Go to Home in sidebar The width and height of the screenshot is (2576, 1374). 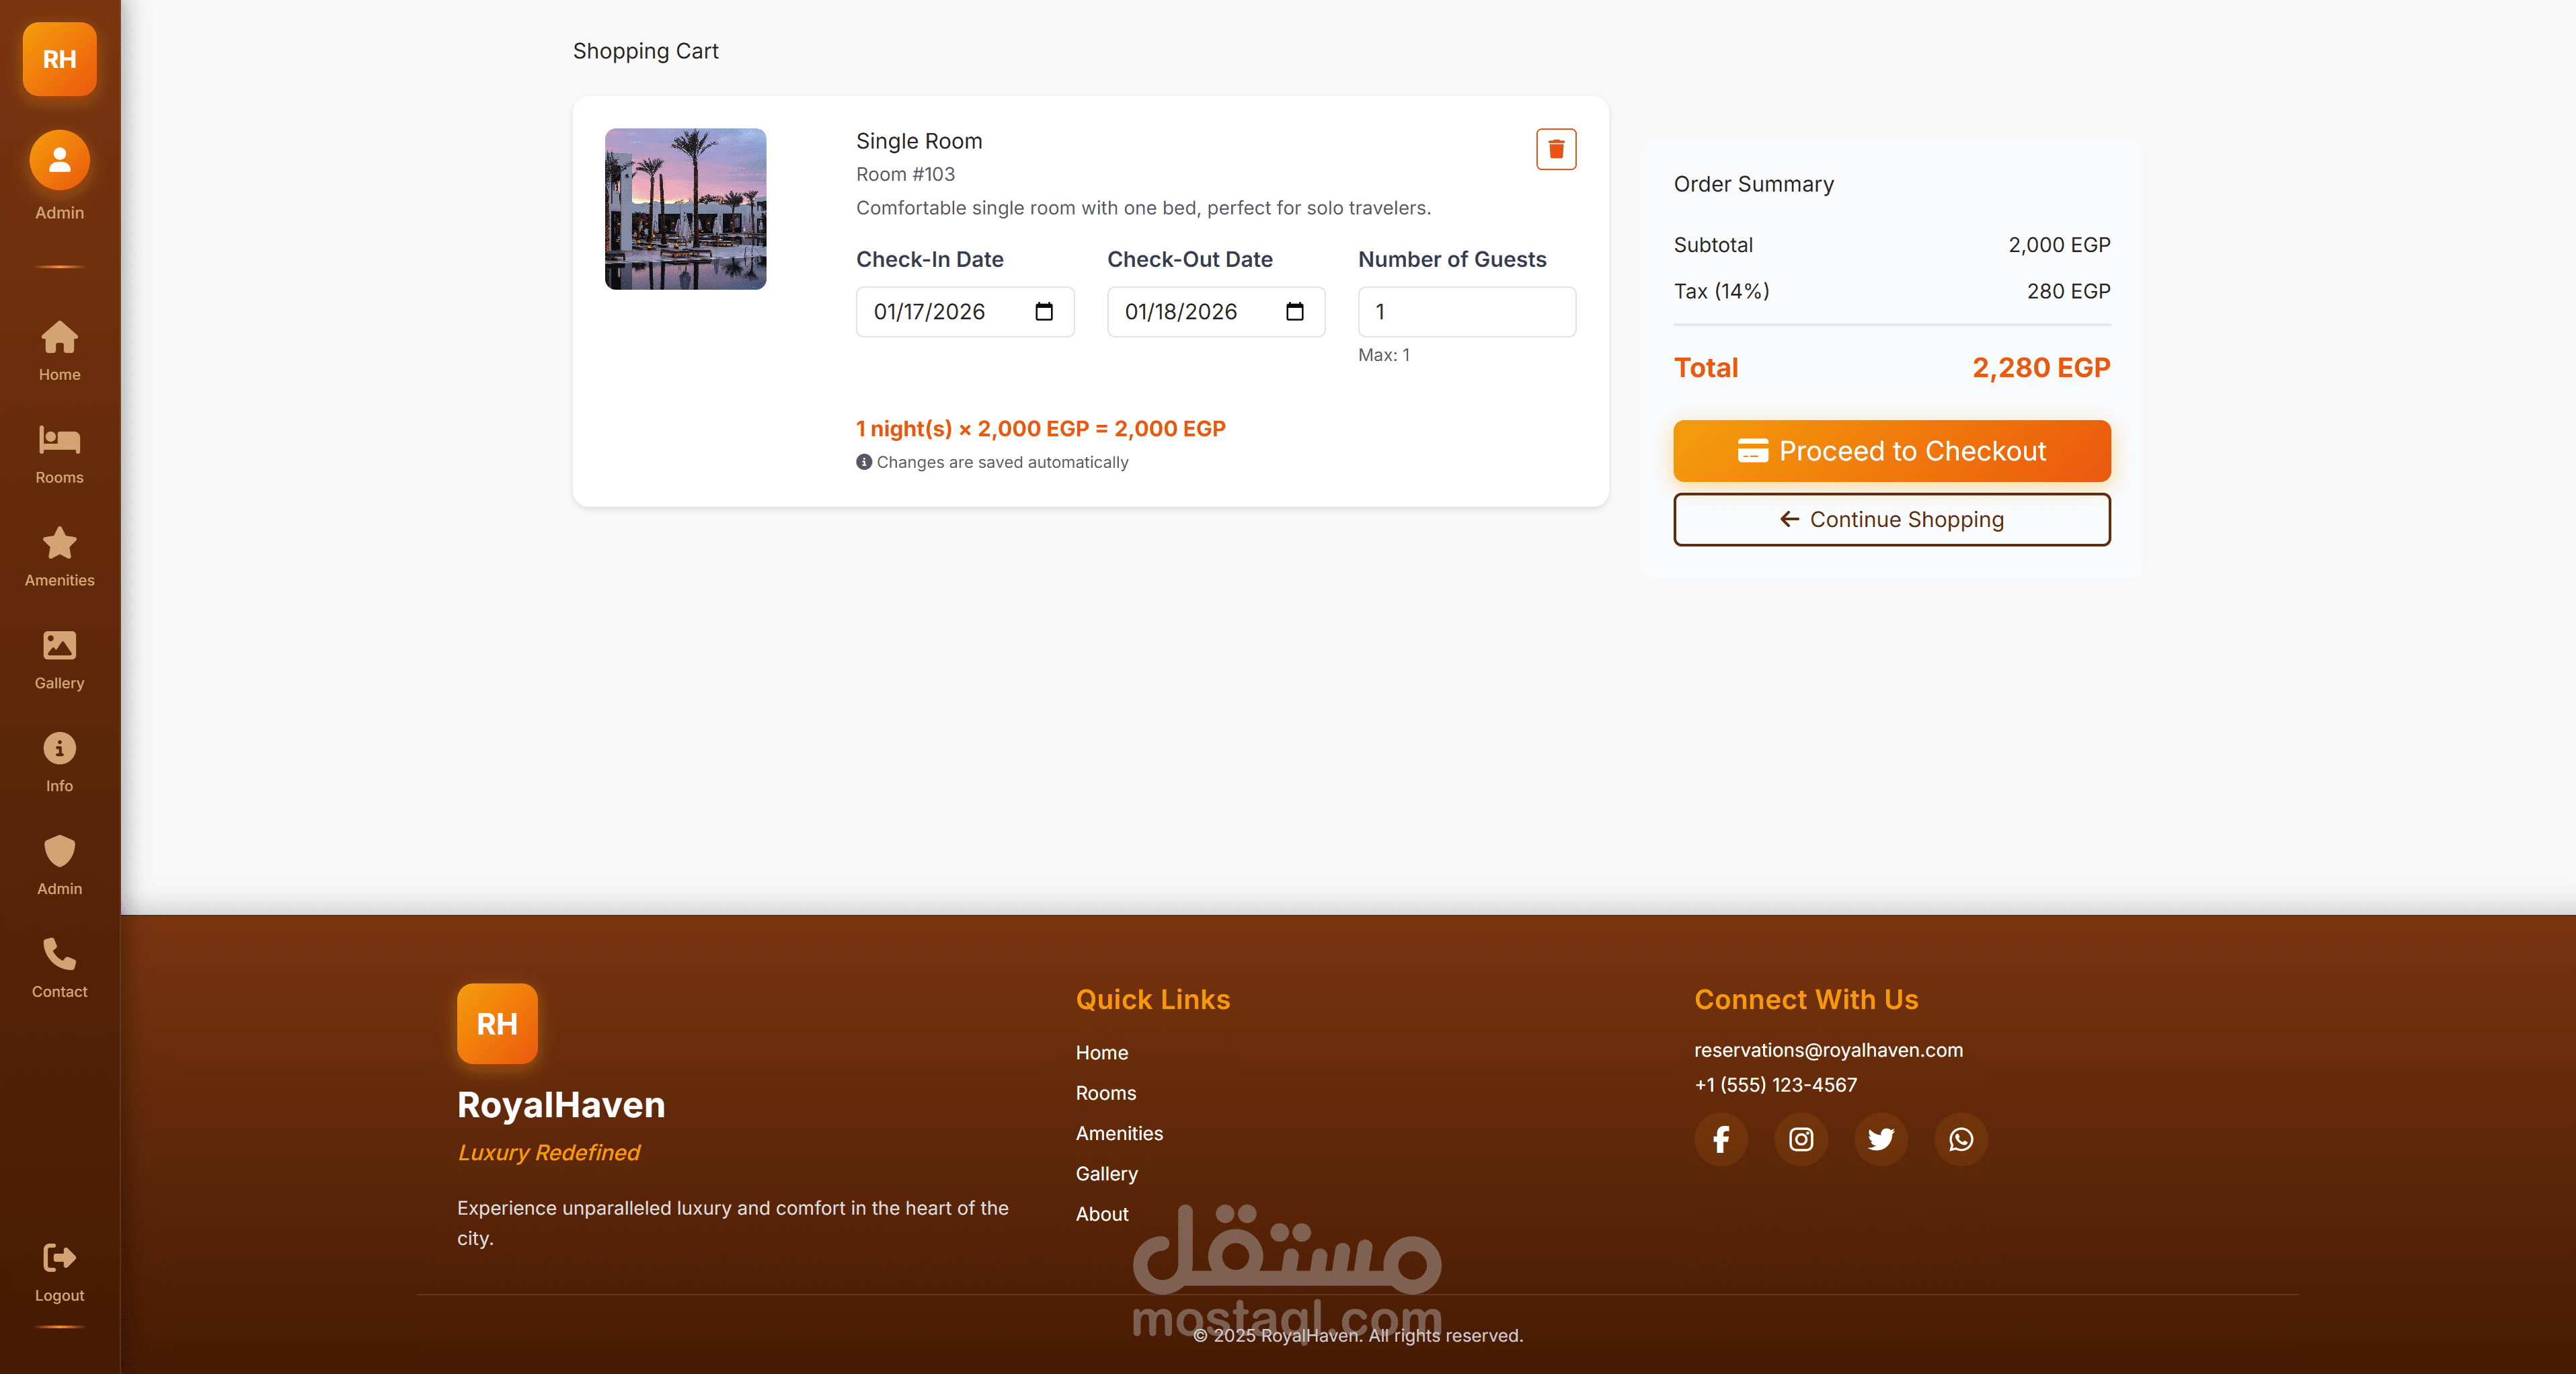(60, 350)
